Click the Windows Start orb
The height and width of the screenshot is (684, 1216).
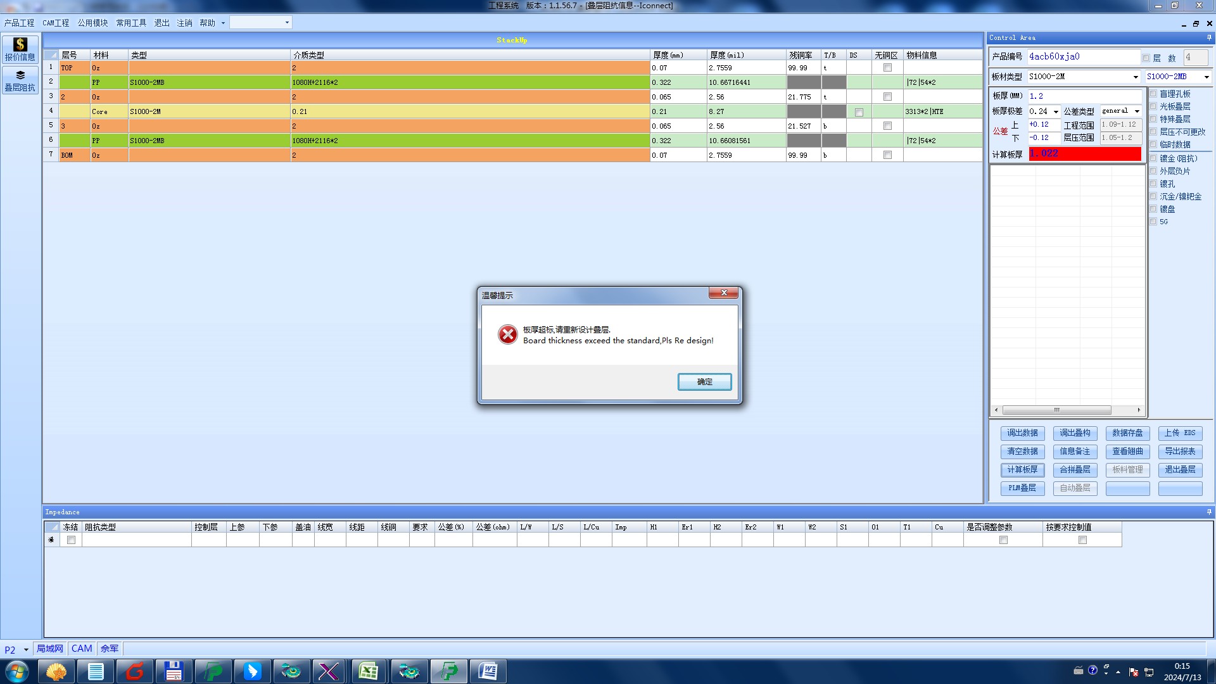(16, 671)
